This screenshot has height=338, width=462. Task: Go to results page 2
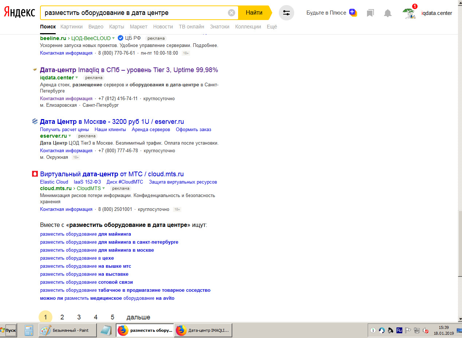pos(62,317)
